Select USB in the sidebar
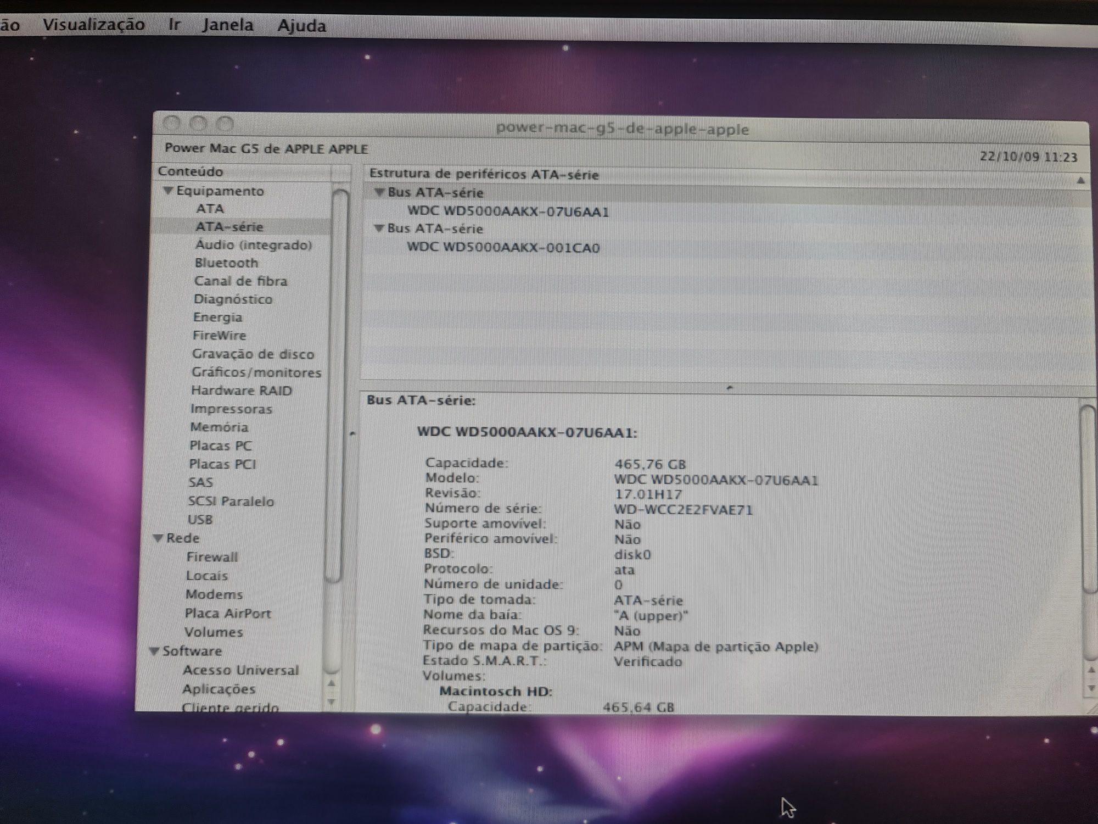The image size is (1098, 824). pos(200,520)
